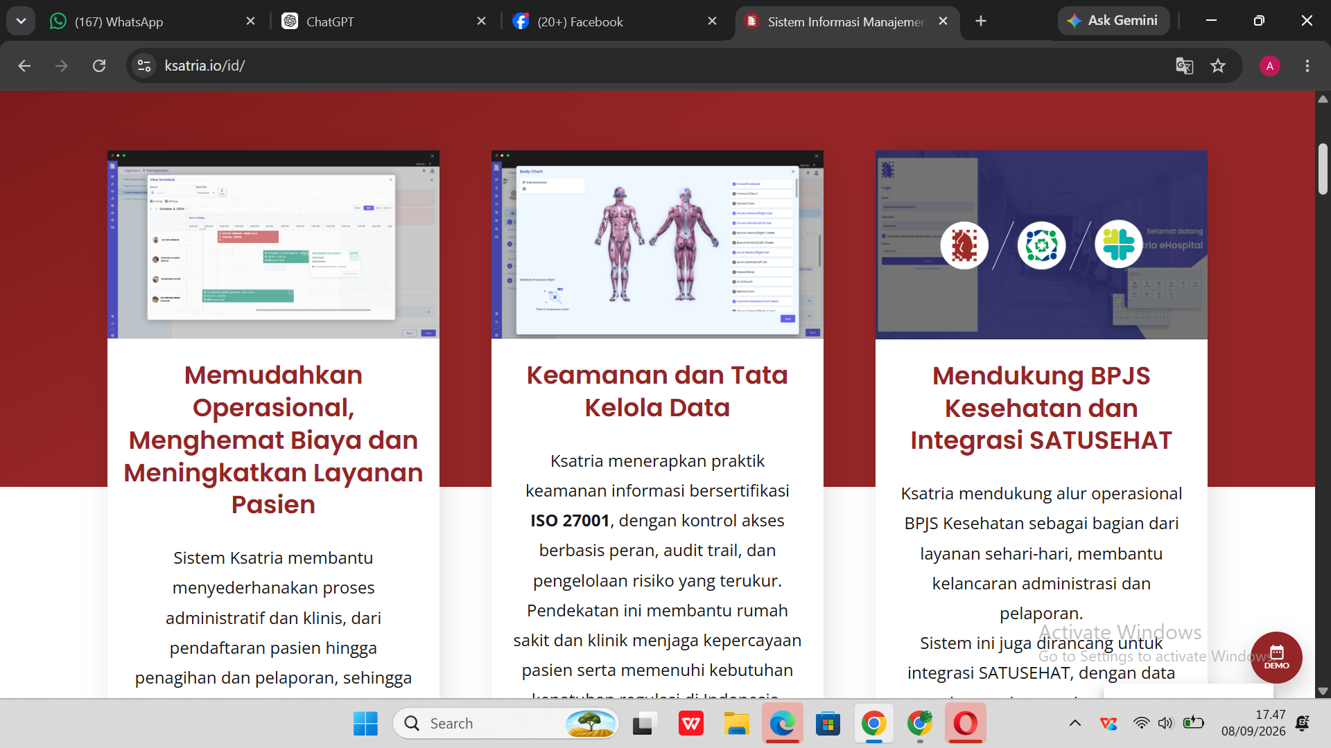The image size is (1331, 748).
Task: Open the Chrome profile avatar menu
Action: (1269, 66)
